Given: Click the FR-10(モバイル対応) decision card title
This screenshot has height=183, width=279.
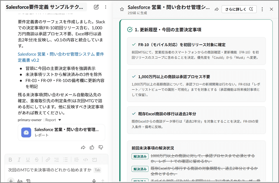Looking at the screenshot, I should pyautogui.click(x=182, y=45).
